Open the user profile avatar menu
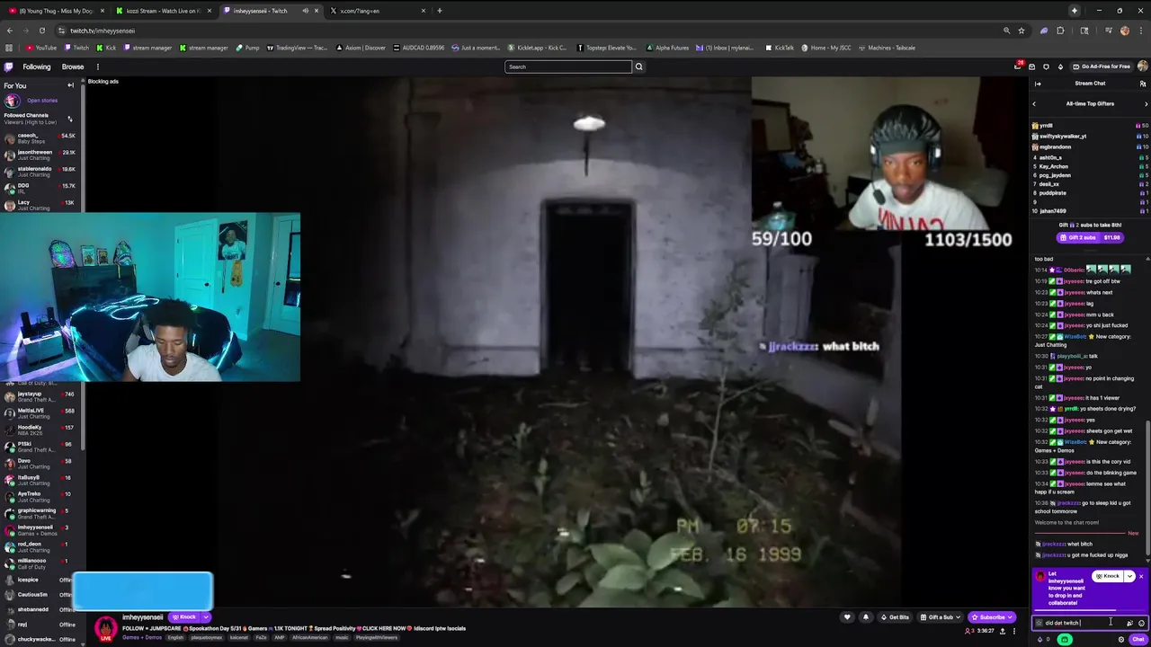This screenshot has width=1151, height=647. click(x=1142, y=66)
